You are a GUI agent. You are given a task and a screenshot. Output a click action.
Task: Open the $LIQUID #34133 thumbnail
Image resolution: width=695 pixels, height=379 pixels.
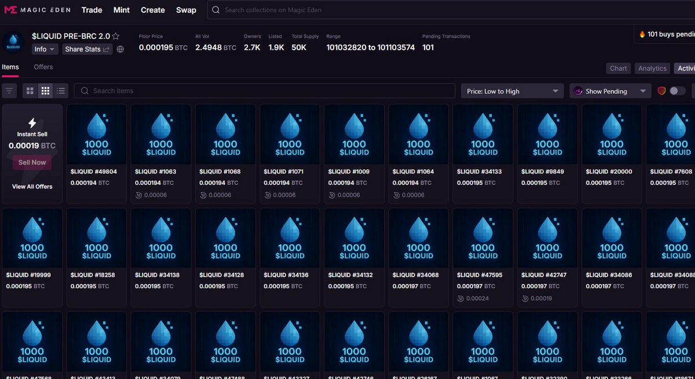pyautogui.click(x=482, y=134)
